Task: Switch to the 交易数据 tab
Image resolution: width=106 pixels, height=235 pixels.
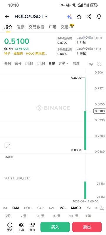Action: [36, 27]
